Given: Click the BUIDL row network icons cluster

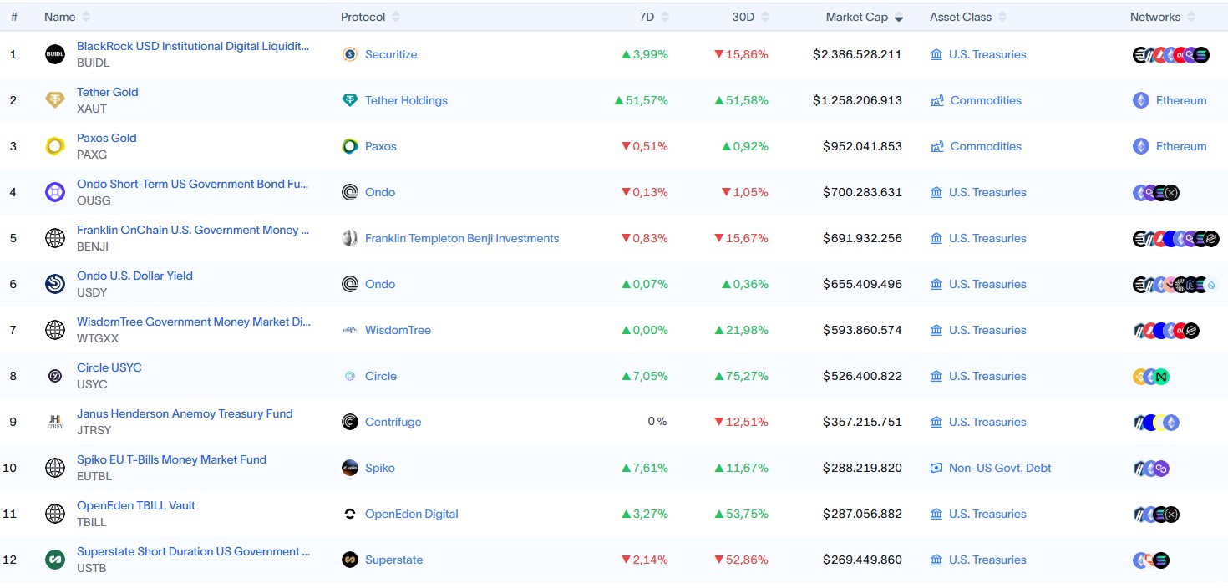Looking at the screenshot, I should (x=1171, y=54).
